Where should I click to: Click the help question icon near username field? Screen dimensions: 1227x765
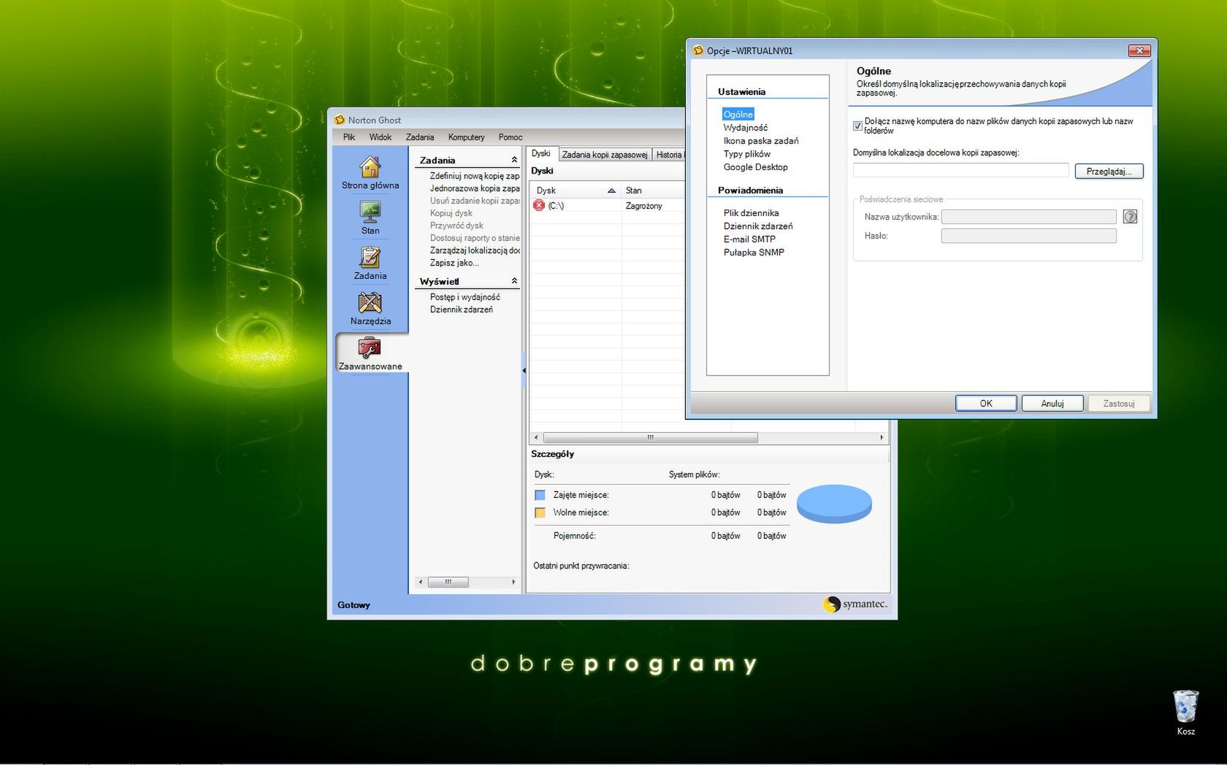[x=1130, y=217]
